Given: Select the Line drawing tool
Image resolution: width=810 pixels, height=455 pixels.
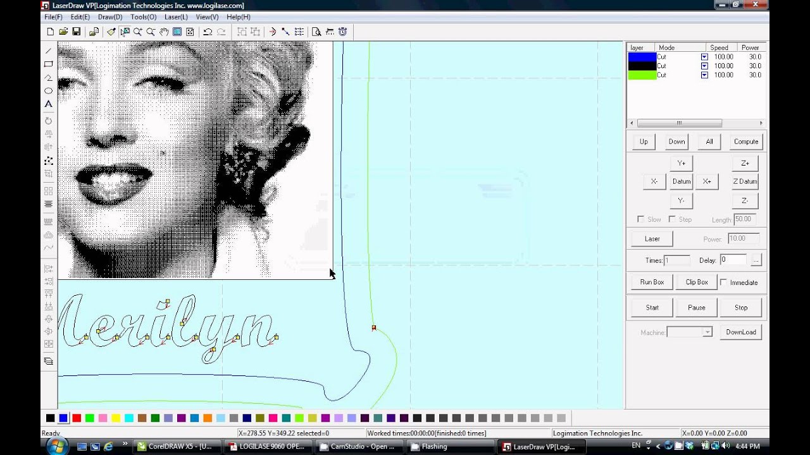Looking at the screenshot, I should coord(49,51).
